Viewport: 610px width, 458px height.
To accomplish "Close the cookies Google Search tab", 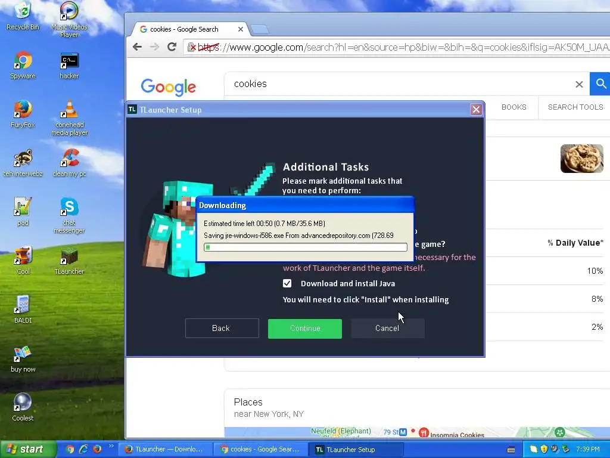I will (241, 29).
